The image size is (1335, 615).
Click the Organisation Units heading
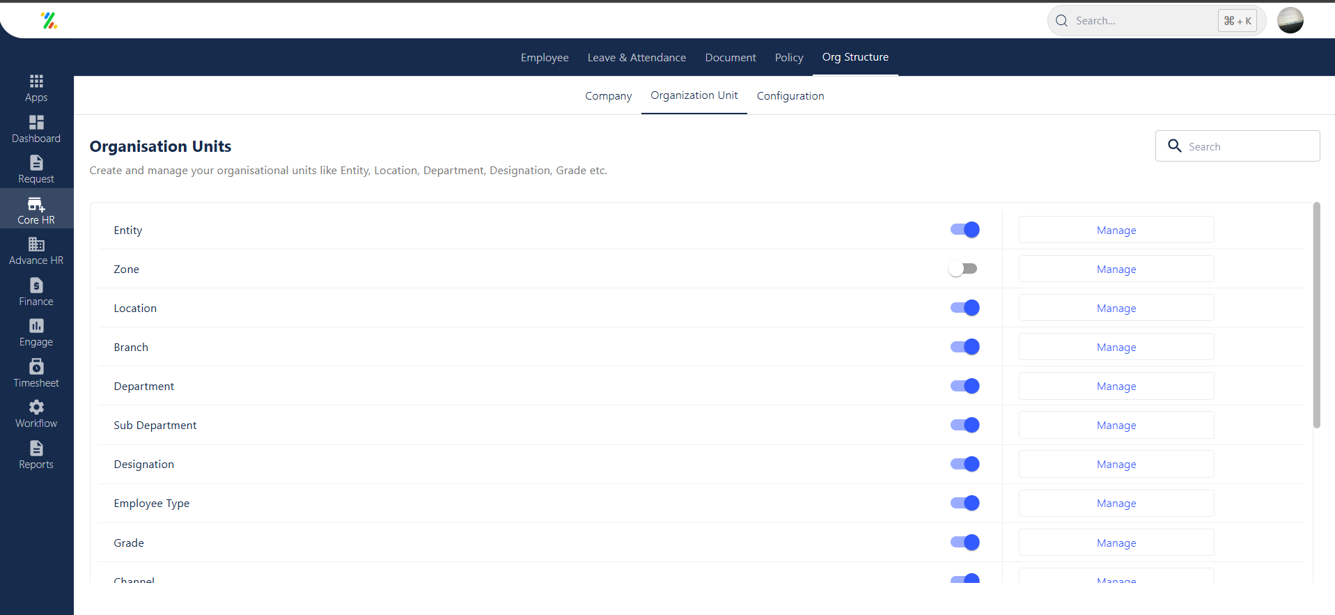[x=160, y=146]
